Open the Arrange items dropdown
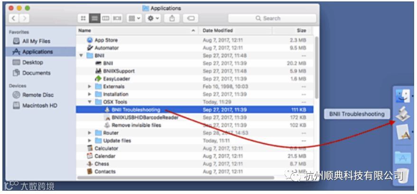The image size is (417, 194). (x=134, y=18)
